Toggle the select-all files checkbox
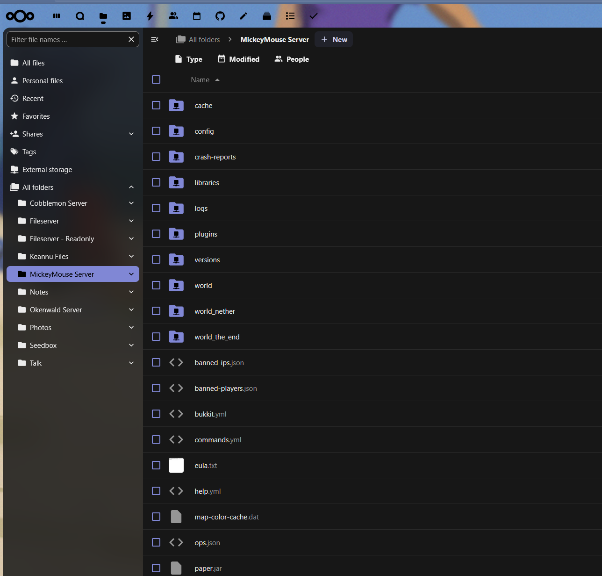This screenshot has width=602, height=576. [156, 79]
